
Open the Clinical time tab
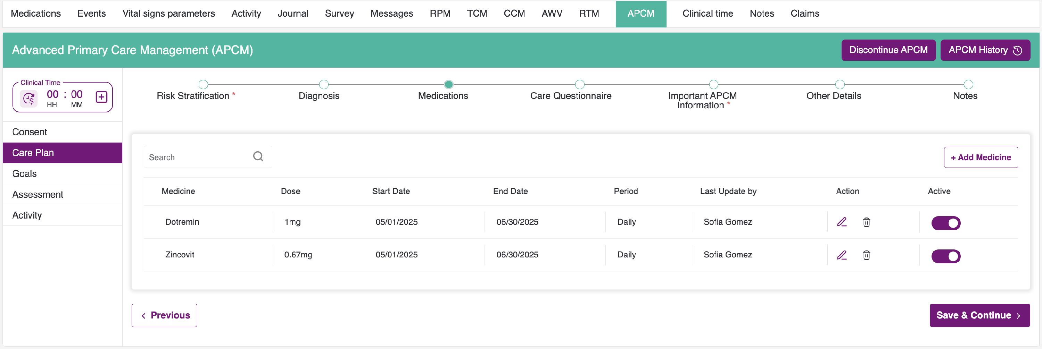click(x=708, y=14)
